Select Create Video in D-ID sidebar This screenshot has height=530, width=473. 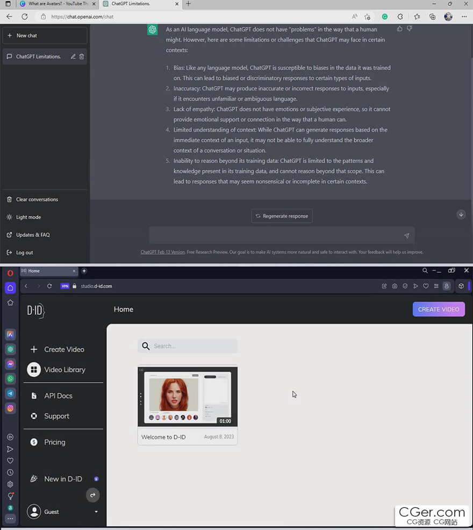(58, 350)
